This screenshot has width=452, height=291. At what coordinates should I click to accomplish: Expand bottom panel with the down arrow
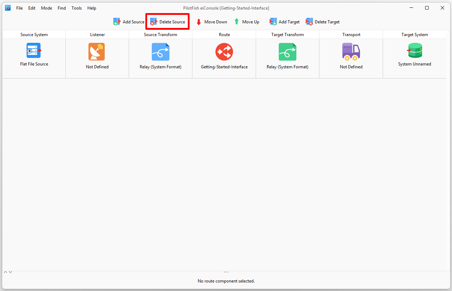coord(10,272)
